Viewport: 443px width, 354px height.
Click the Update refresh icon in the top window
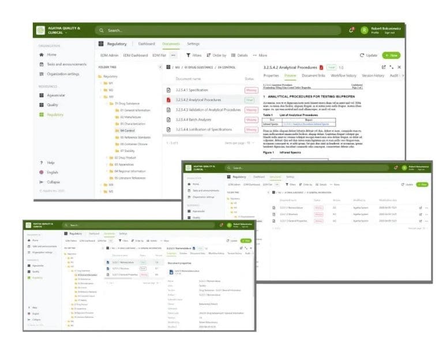tap(362, 55)
